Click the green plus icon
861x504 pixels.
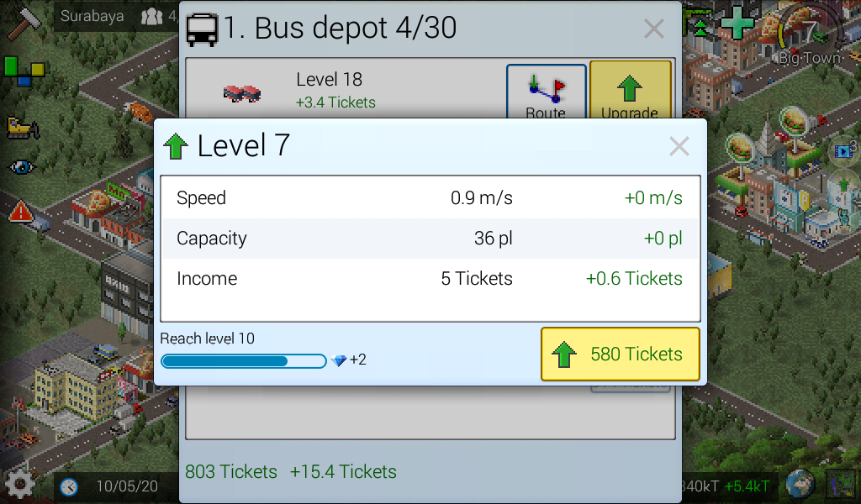pyautogui.click(x=737, y=23)
